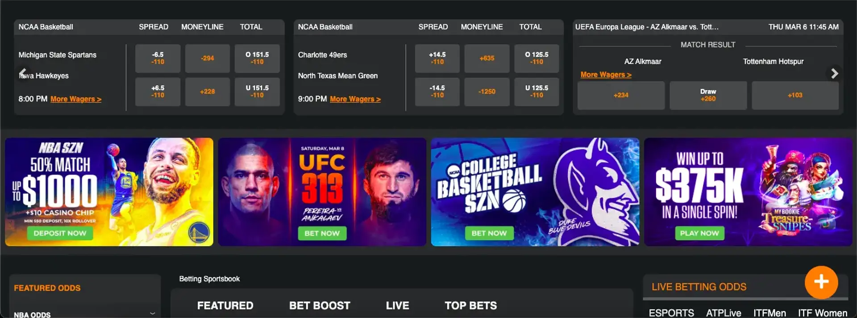Open More Wagers for Charlotte 49ers game
857x318 pixels.
(355, 99)
